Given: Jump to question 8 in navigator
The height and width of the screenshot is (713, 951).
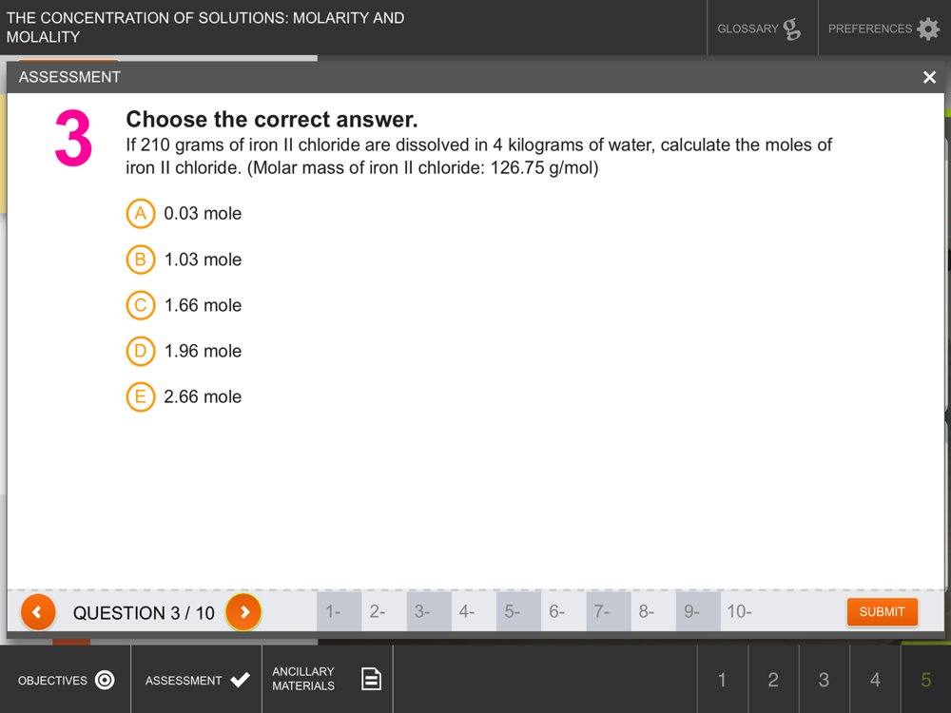Looking at the screenshot, I should 653,611.
